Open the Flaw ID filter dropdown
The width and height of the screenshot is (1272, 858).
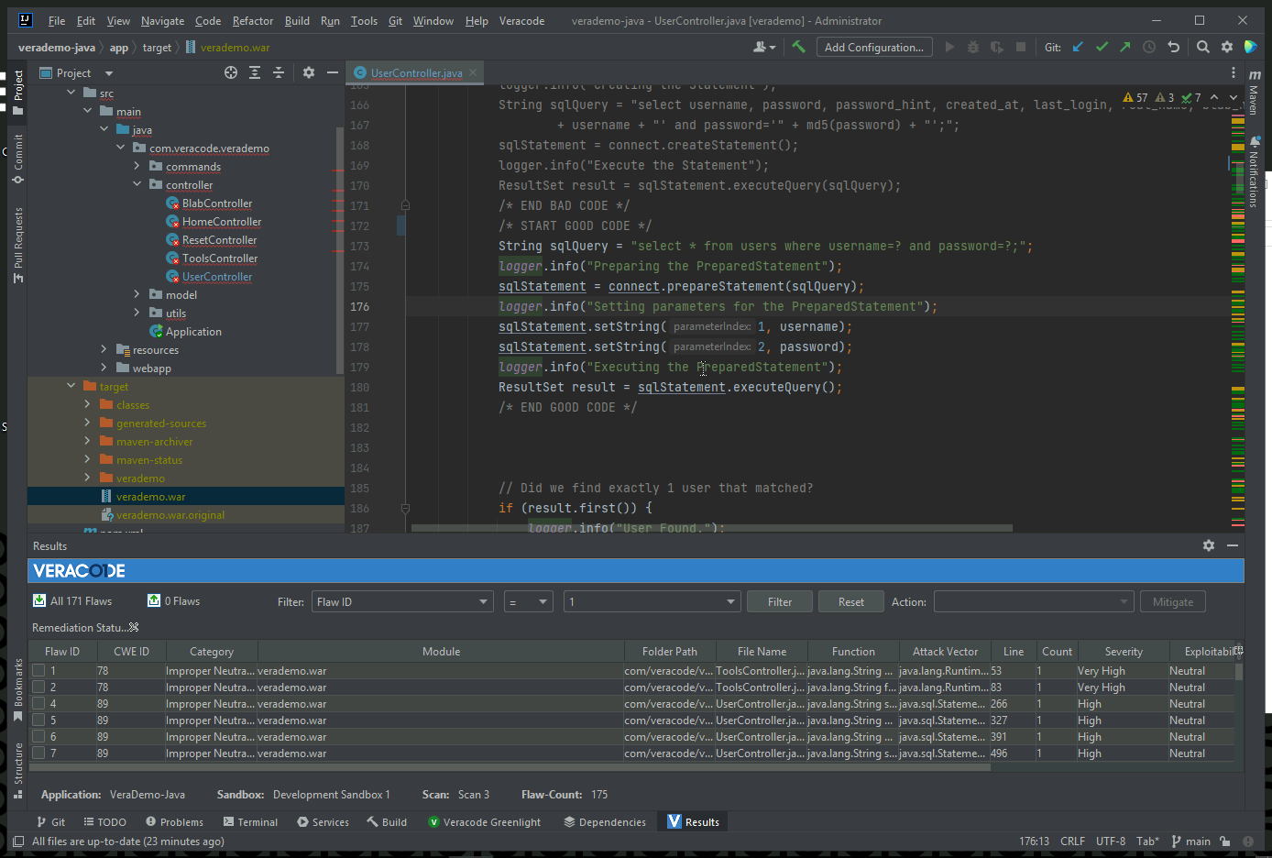coord(403,601)
